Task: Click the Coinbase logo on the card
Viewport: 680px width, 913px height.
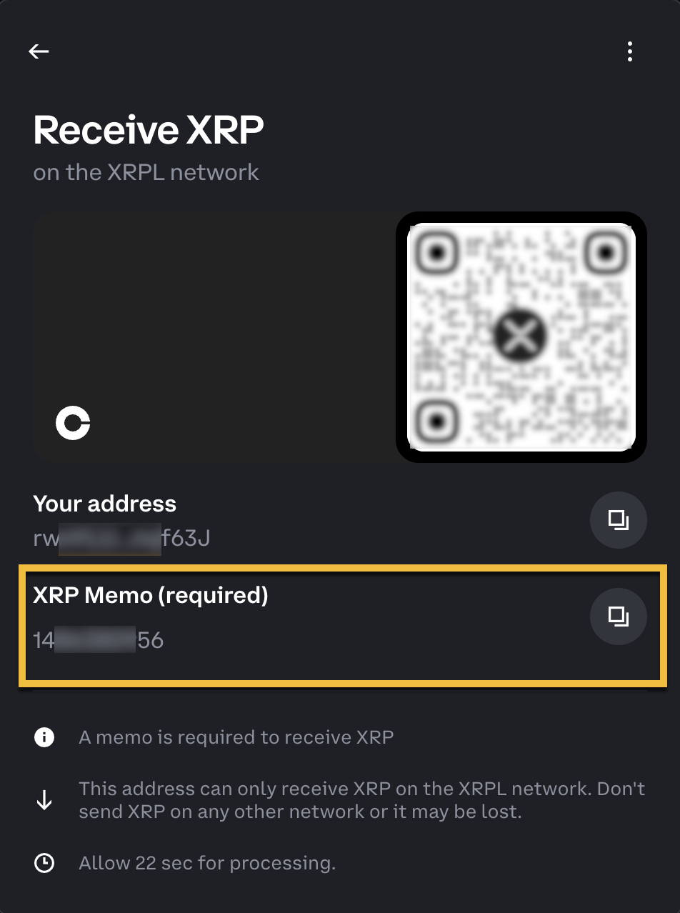Action: [73, 423]
